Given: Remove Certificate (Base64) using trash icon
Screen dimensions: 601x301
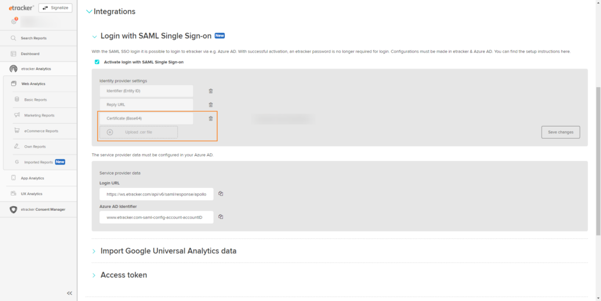Looking at the screenshot, I should point(211,118).
